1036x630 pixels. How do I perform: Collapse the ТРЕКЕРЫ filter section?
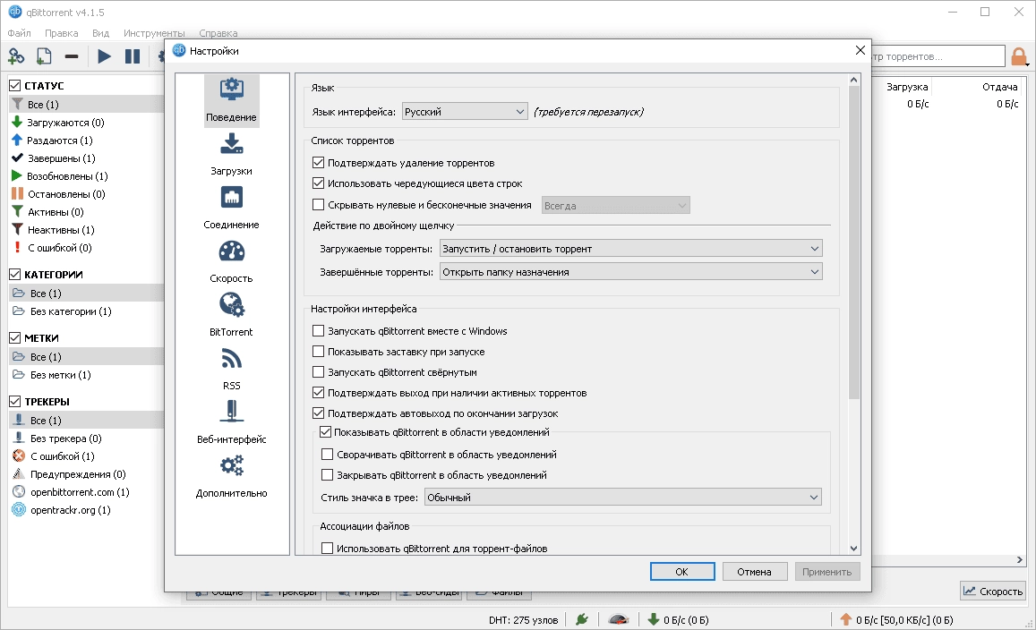coord(14,401)
